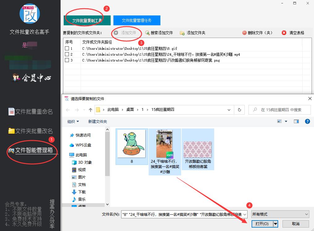The image size is (314, 231).
Task: Open the preview pane toggle icon
Action: pyautogui.click(x=296, y=121)
